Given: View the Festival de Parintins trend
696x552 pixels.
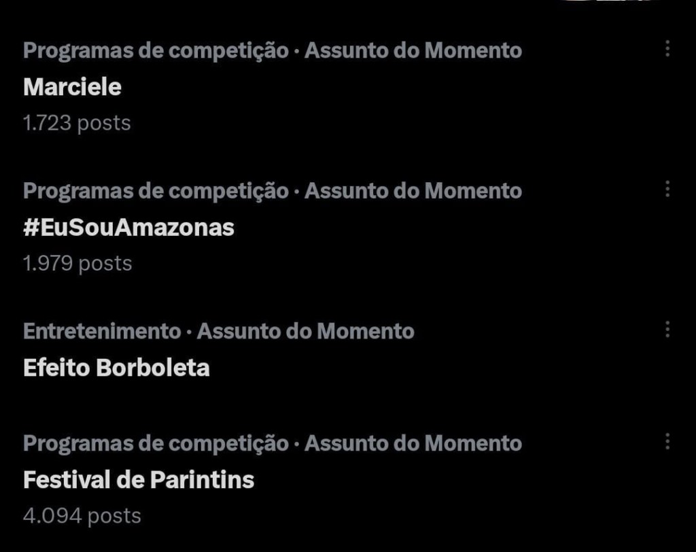Looking at the screenshot, I should click(x=139, y=480).
